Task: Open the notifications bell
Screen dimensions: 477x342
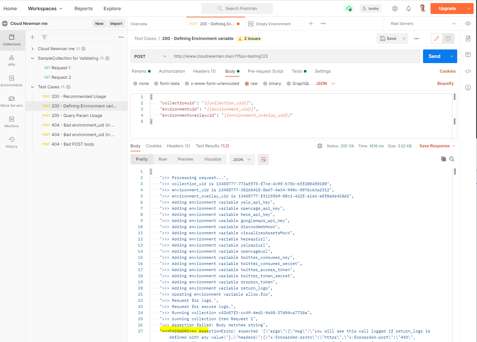Action: 409,9
